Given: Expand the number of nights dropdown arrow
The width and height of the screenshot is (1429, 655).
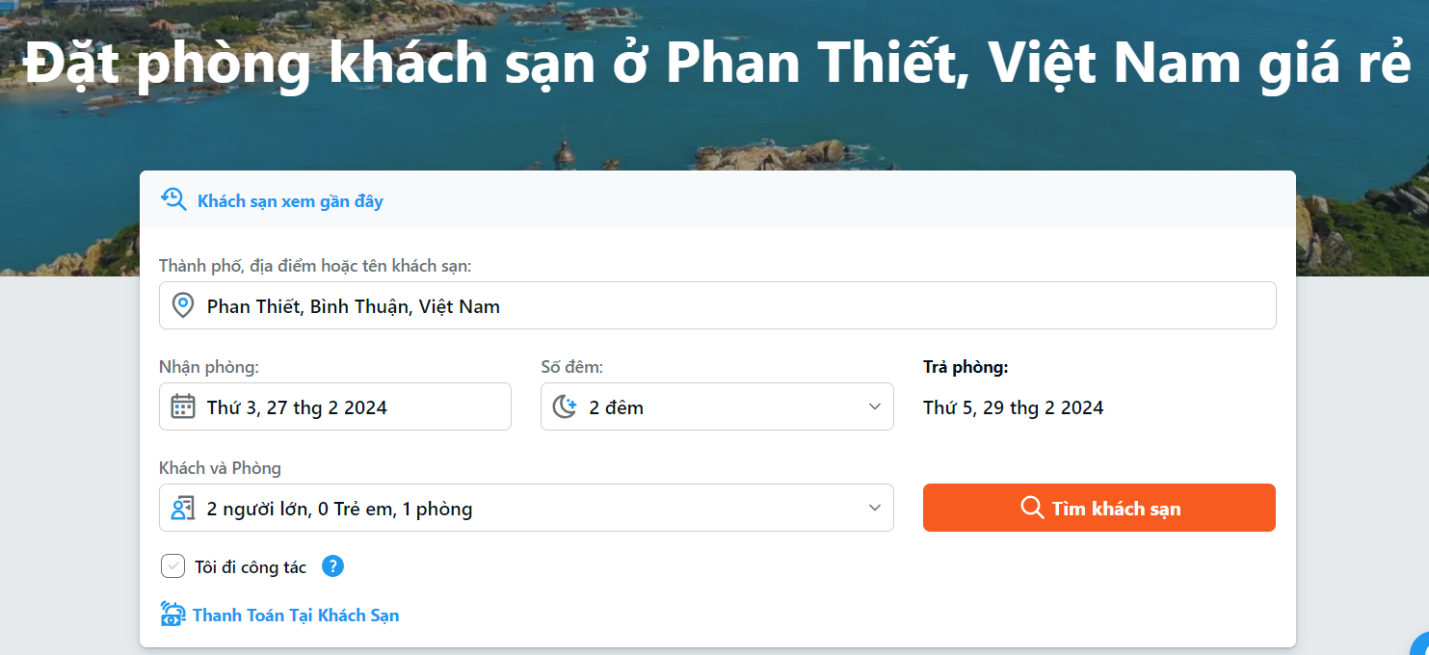Looking at the screenshot, I should click(x=874, y=406).
